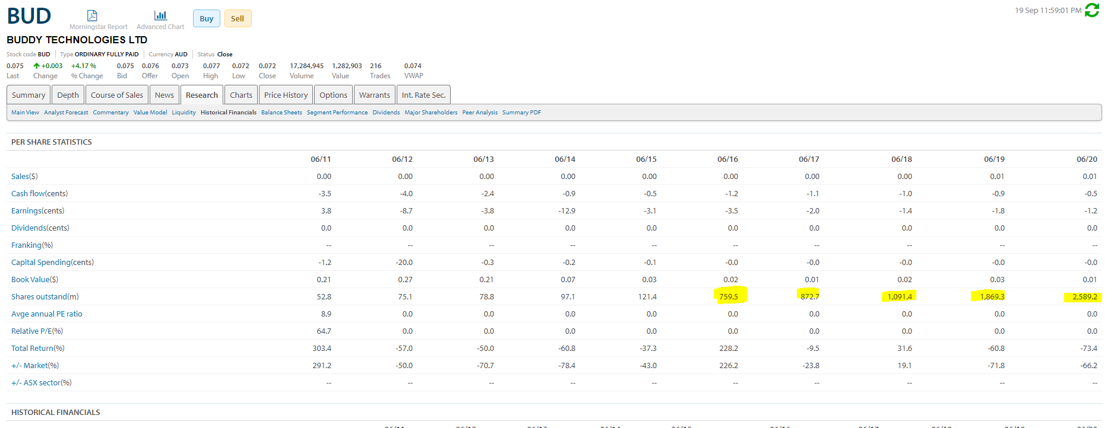
Task: Click the Avge annual PE ratio label
Action: pyautogui.click(x=47, y=314)
